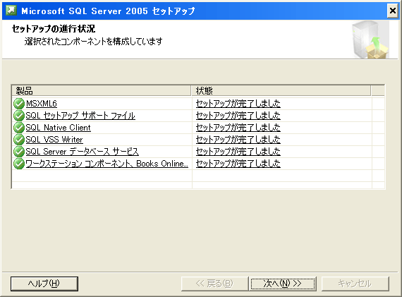Viewport: 402px width, 297px height.
Task: Open the SQL Native Client product link
Action: click(x=59, y=128)
